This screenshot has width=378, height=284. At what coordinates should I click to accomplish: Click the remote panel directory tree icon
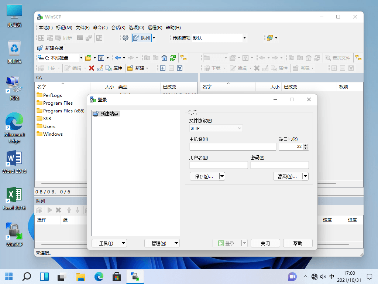tap(358, 58)
